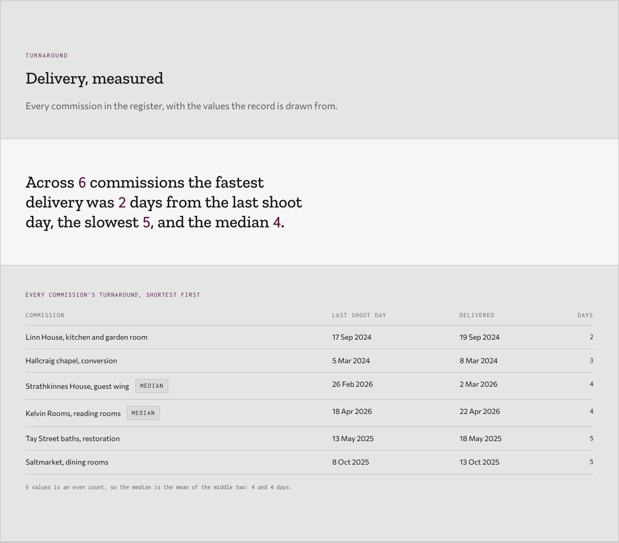This screenshot has width=619, height=543.
Task: Click the days value in the Hallcraig chapel row
Action: coord(591,360)
